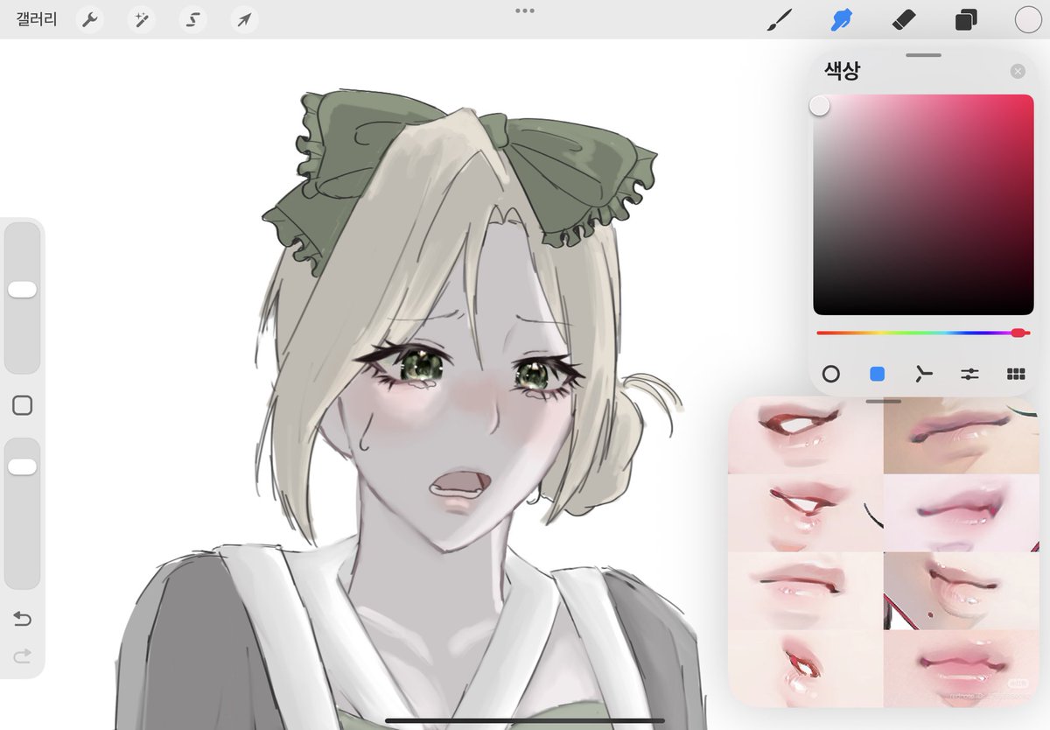Open the Adjustments magic wand menu
Screen dimensions: 1050x730
click(x=141, y=19)
